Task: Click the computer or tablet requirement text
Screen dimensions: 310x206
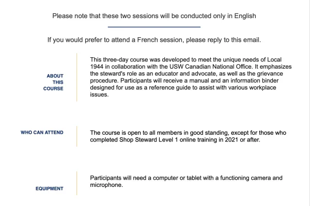Action: [186, 181]
